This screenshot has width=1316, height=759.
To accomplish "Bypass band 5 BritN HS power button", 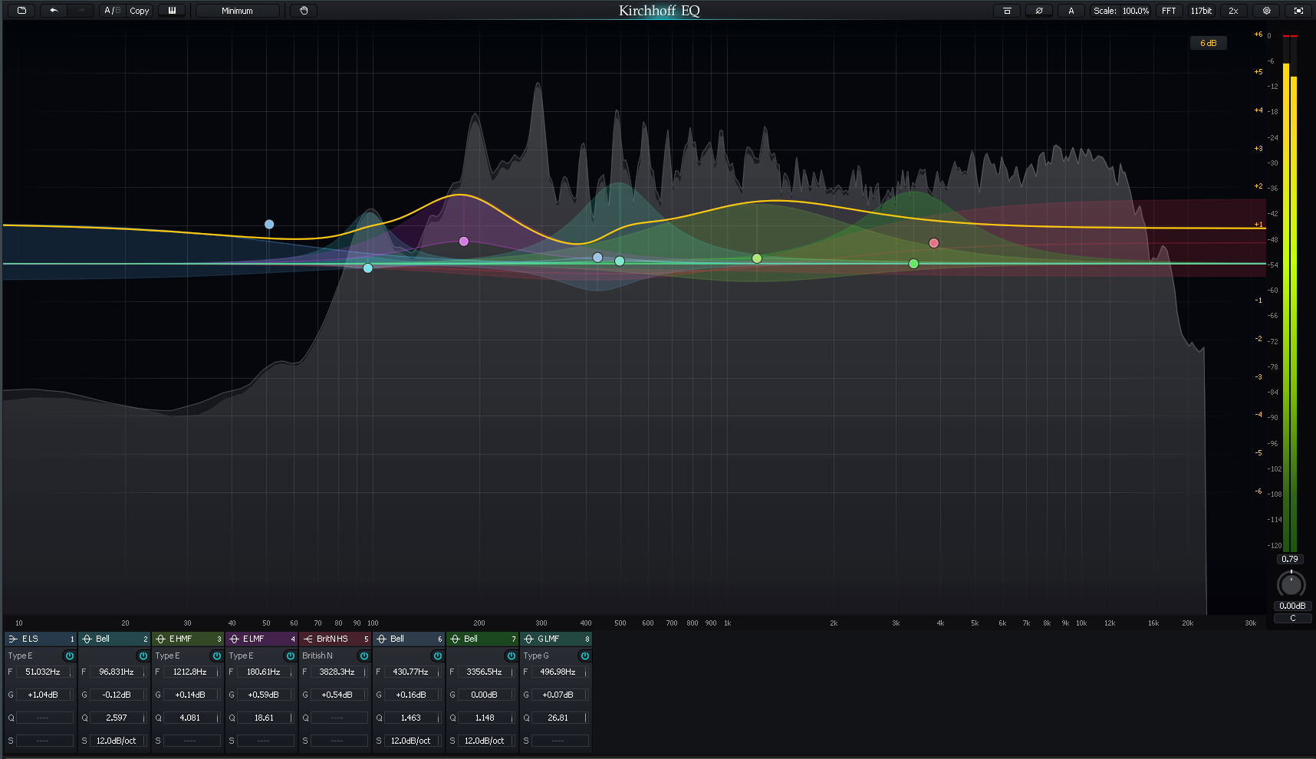I will click(364, 656).
